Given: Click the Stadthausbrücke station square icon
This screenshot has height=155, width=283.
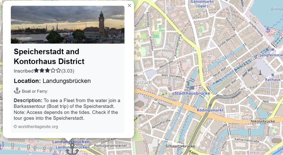Looking at the screenshot, I should click(192, 88).
